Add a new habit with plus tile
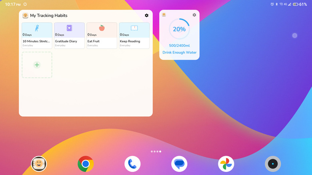Image resolution: width=312 pixels, height=175 pixels. (x=37, y=65)
